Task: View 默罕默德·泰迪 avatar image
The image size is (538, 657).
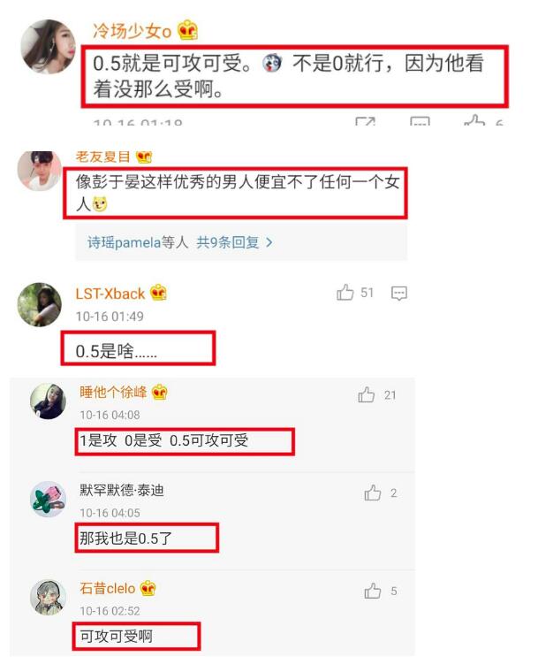Action: click(49, 499)
